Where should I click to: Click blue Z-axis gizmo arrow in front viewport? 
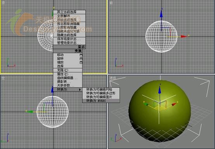(x=161, y=14)
